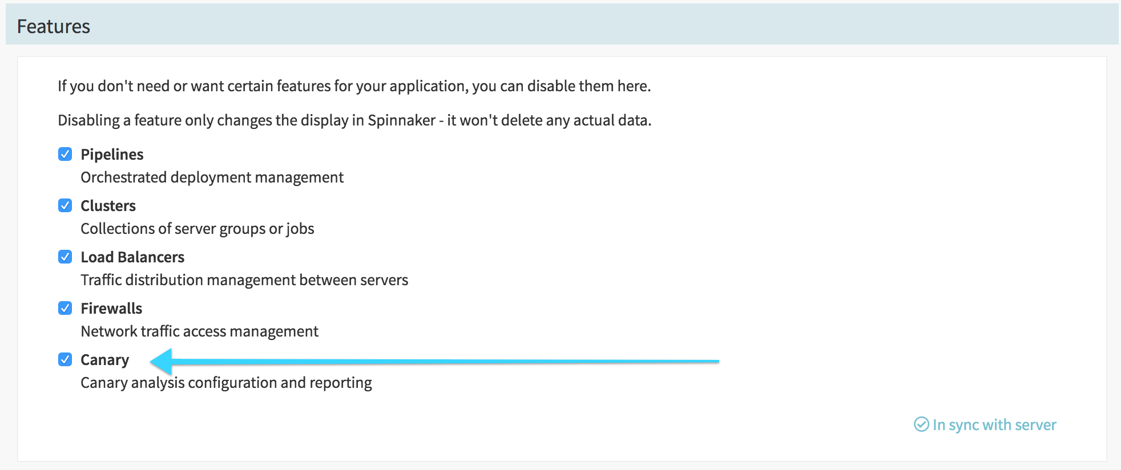Click 'Orchestrated deployment management' description

pyautogui.click(x=212, y=177)
